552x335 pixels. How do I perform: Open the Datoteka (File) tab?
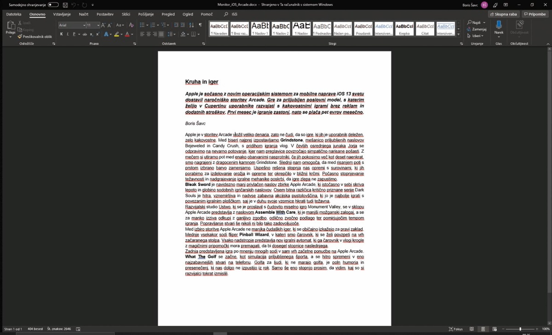point(14,14)
